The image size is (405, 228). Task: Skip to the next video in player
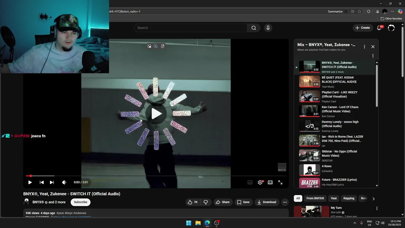tap(52, 182)
